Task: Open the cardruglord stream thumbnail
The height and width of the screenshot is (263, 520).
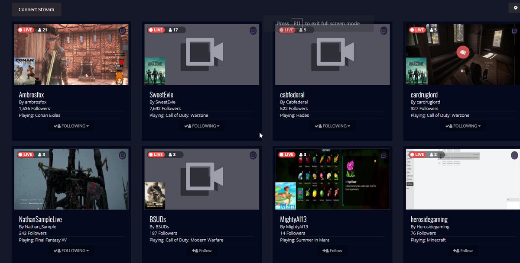Action: click(x=463, y=55)
